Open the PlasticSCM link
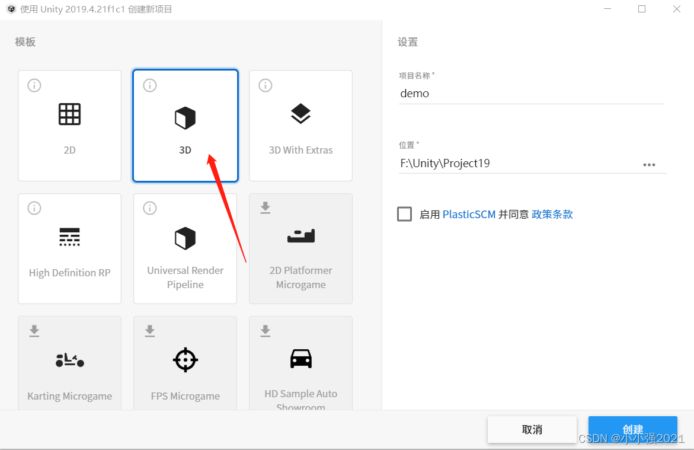Viewport: 694px width, 450px height. [469, 215]
